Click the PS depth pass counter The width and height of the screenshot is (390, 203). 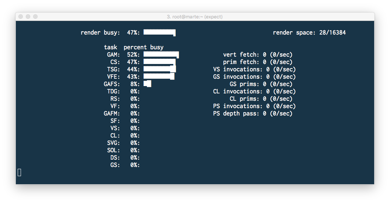pos(253,114)
